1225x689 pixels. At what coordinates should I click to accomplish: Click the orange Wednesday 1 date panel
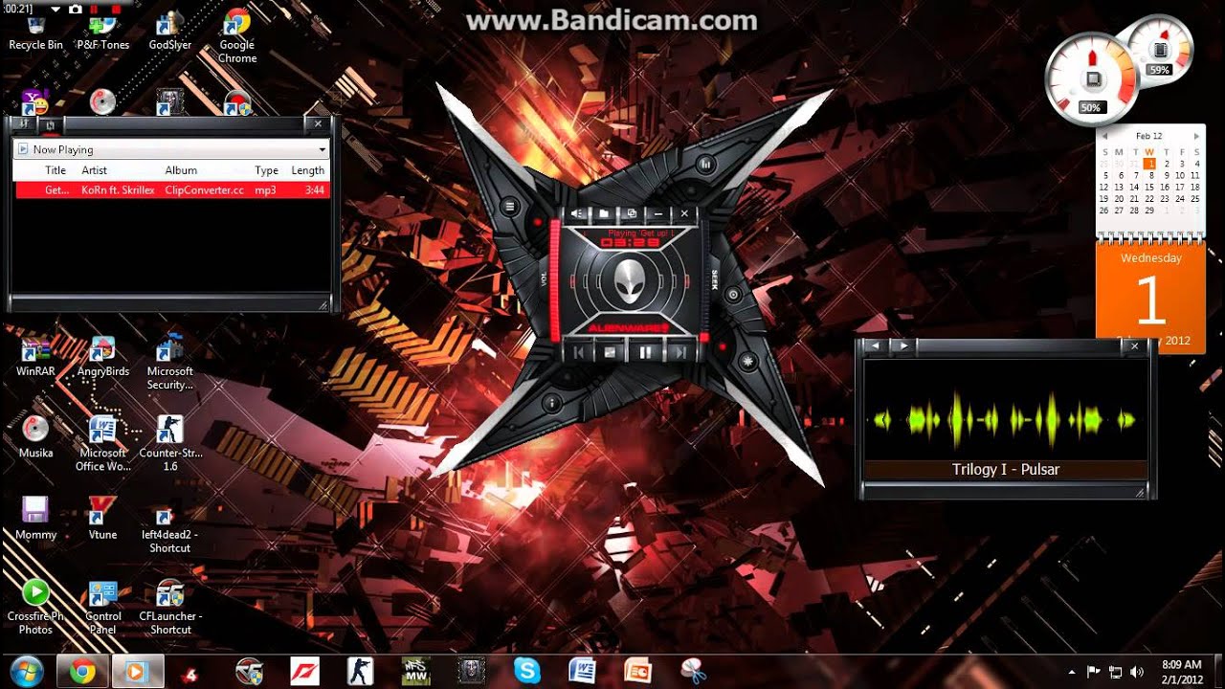point(1150,297)
